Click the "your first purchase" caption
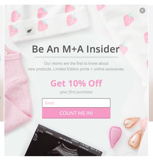The image size is (153, 162). 76,92
